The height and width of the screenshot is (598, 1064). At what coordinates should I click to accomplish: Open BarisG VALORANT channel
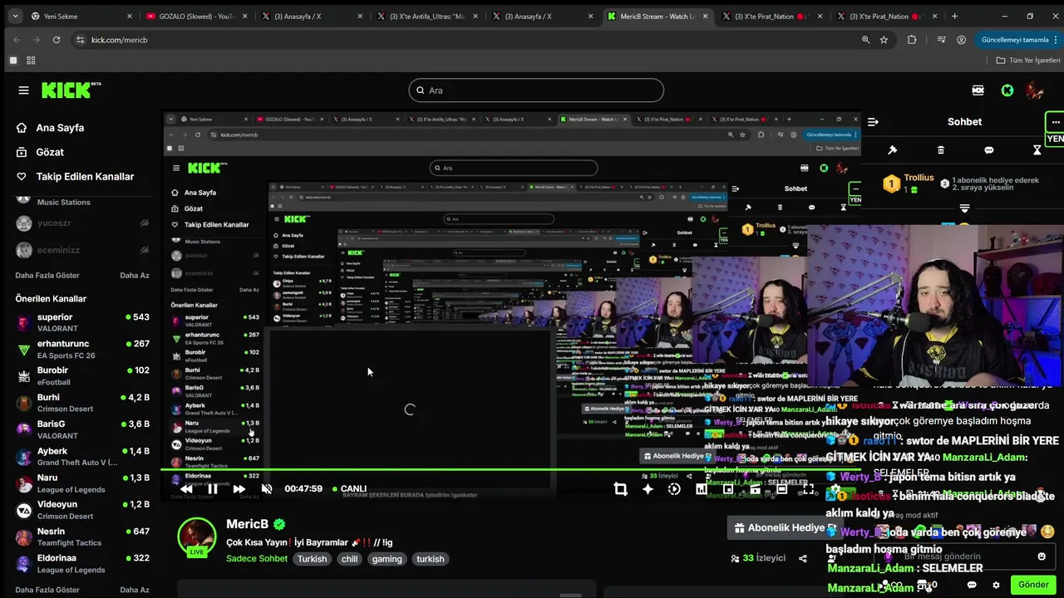coord(82,429)
